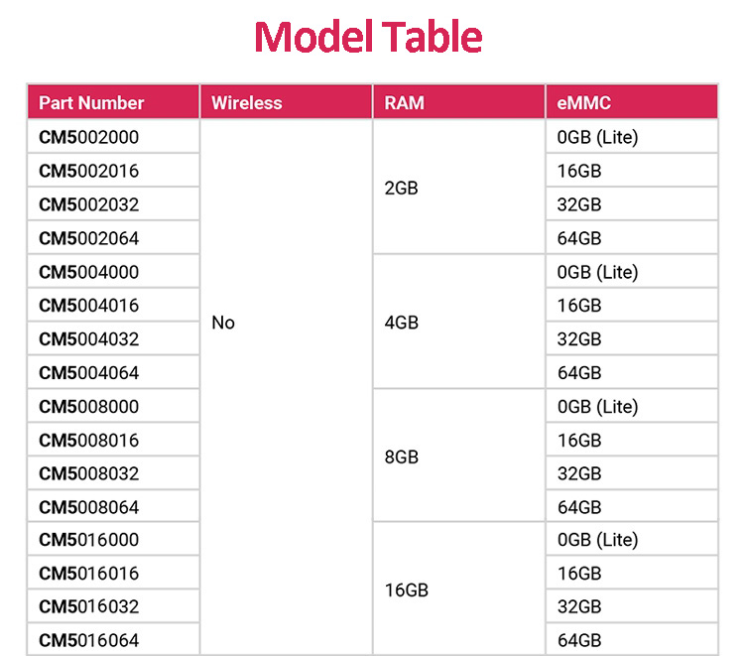The width and height of the screenshot is (744, 656).
Task: Select the 16GB RAM cell
Action: [406, 590]
